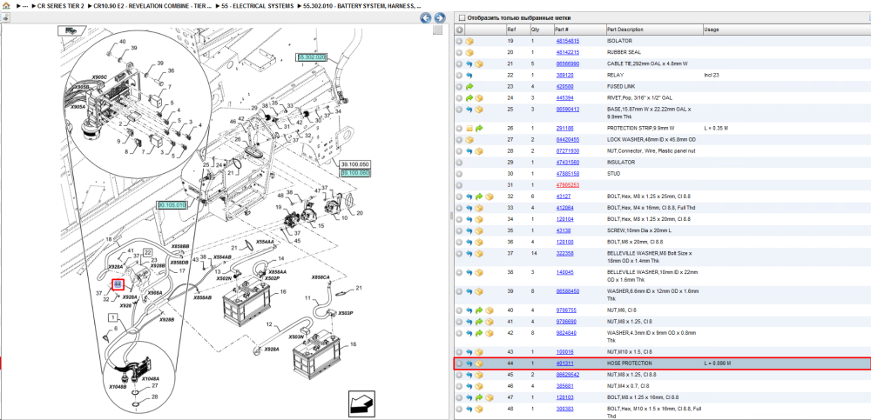Click the 'L = 0.35 M' usage cell
The image size is (871, 420).
point(715,128)
